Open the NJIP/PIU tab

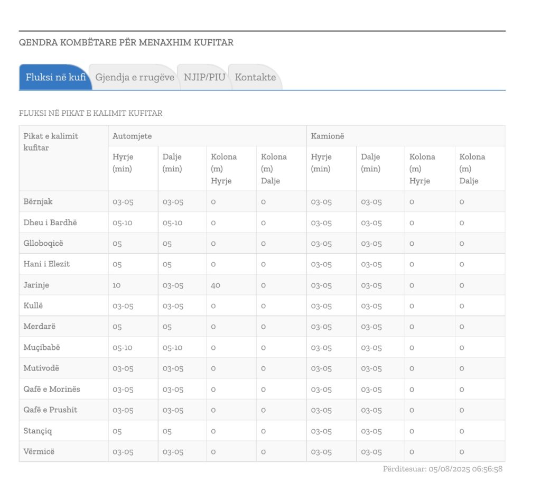(204, 77)
